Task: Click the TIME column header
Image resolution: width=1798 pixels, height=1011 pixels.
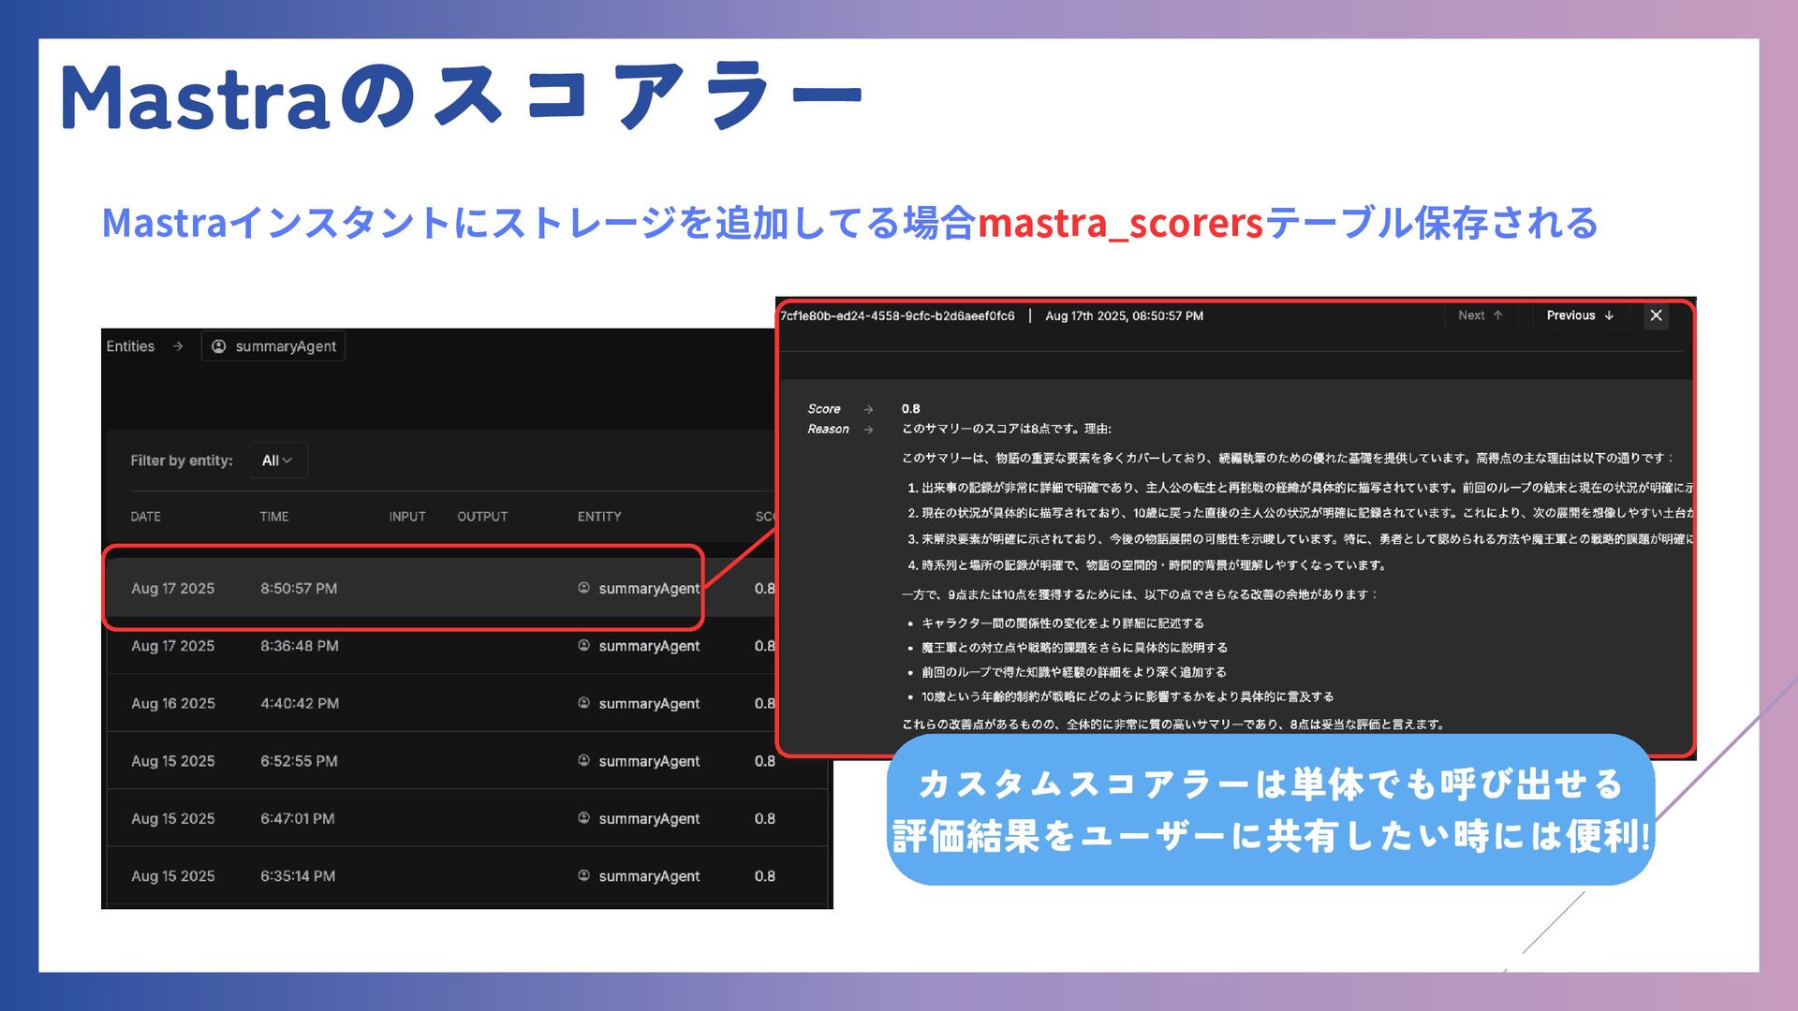Action: tap(274, 517)
